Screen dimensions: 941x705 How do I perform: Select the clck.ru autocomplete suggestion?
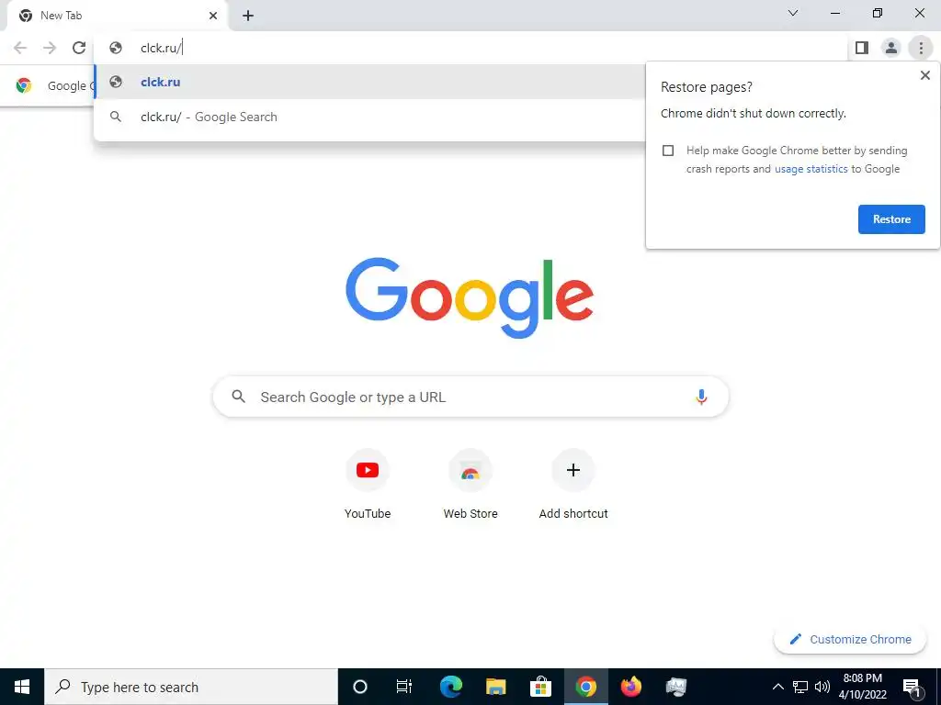tap(369, 82)
